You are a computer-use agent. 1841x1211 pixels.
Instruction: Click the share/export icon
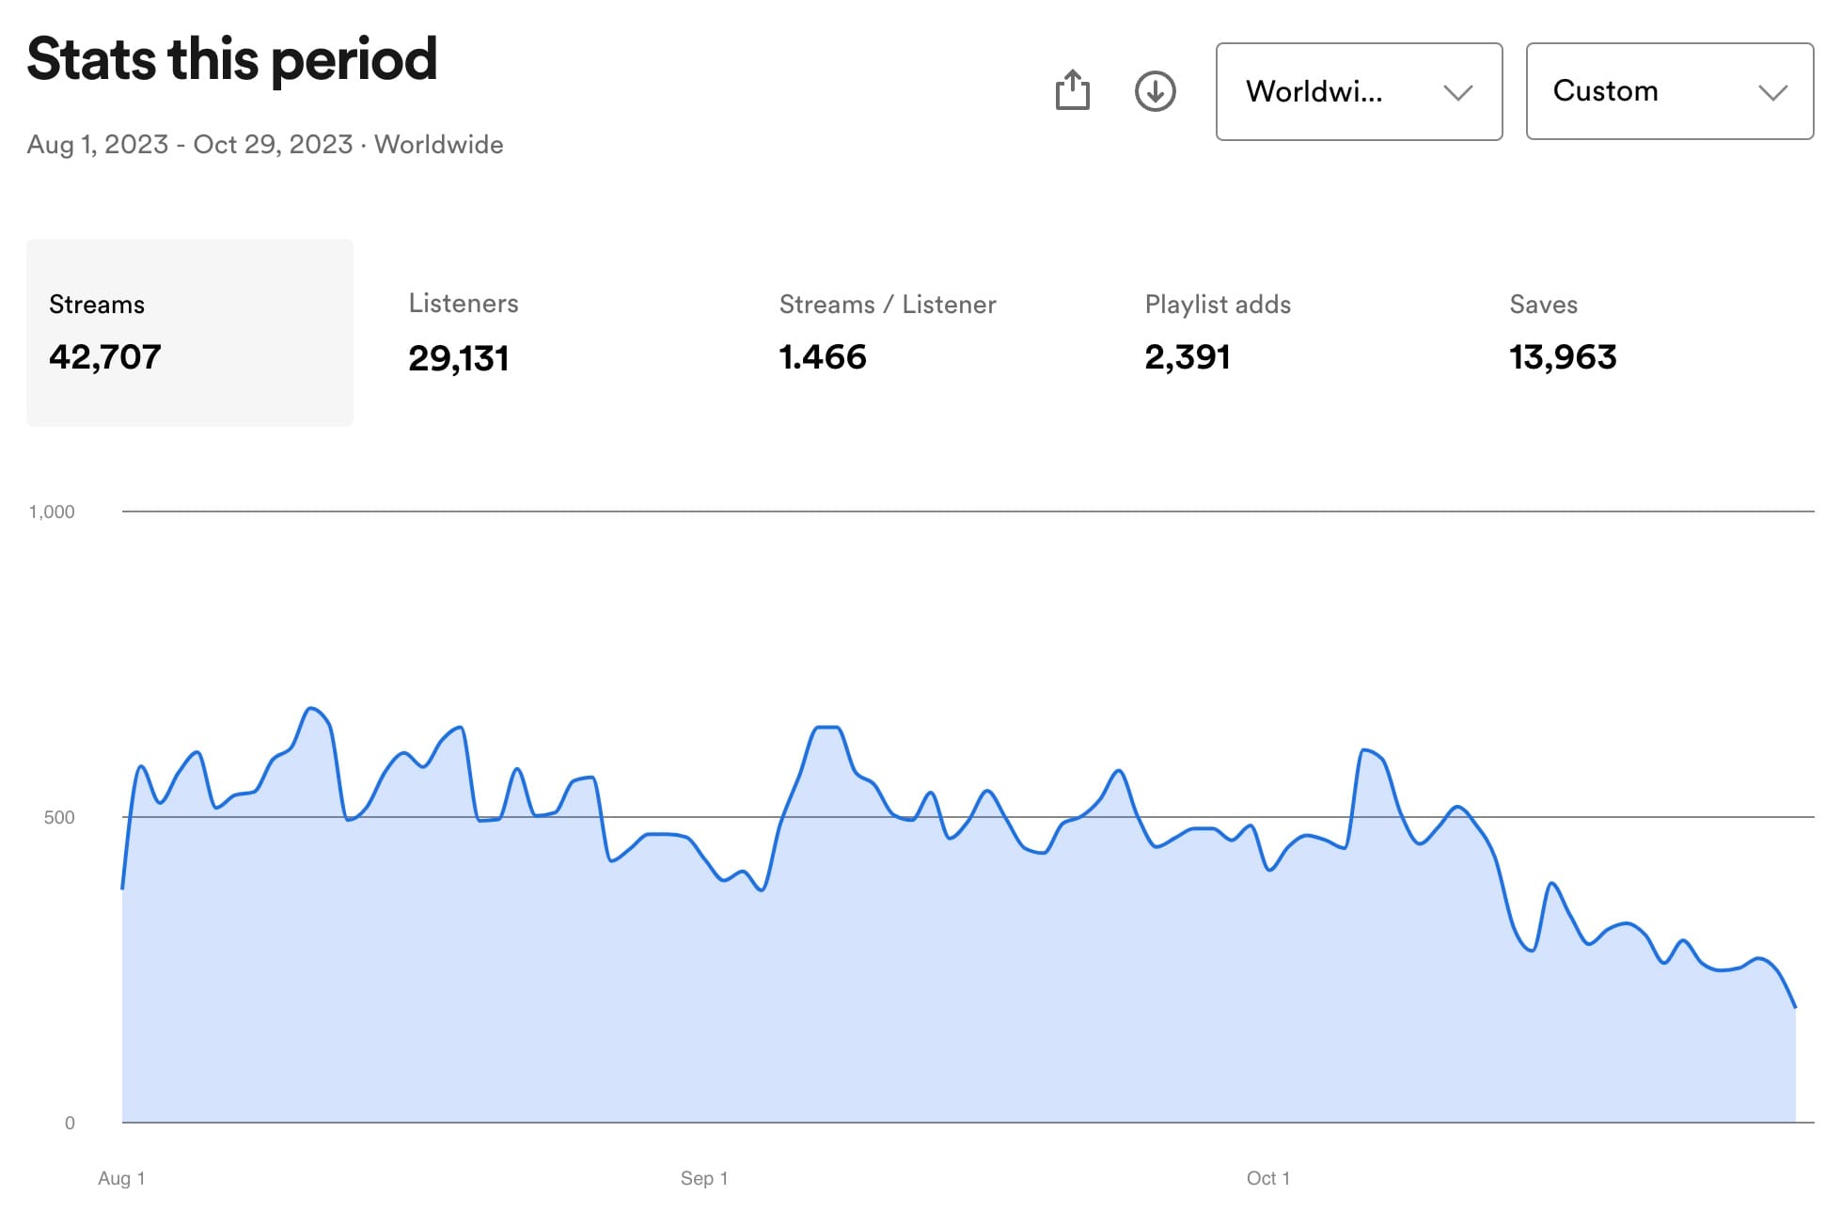[x=1072, y=91]
